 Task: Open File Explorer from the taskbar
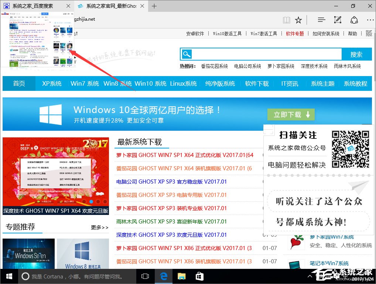181,276
